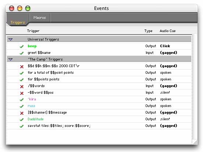Switch to the Macros tab
203x152 pixels.
pos(40,18)
